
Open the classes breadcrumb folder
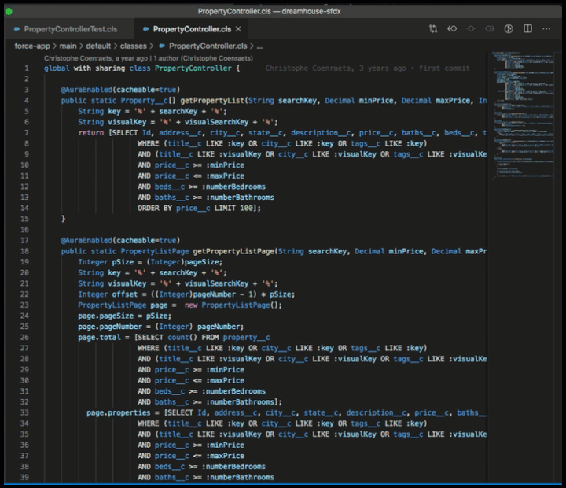point(133,46)
